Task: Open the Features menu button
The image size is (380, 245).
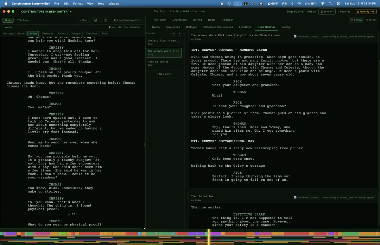Action: tap(345, 11)
